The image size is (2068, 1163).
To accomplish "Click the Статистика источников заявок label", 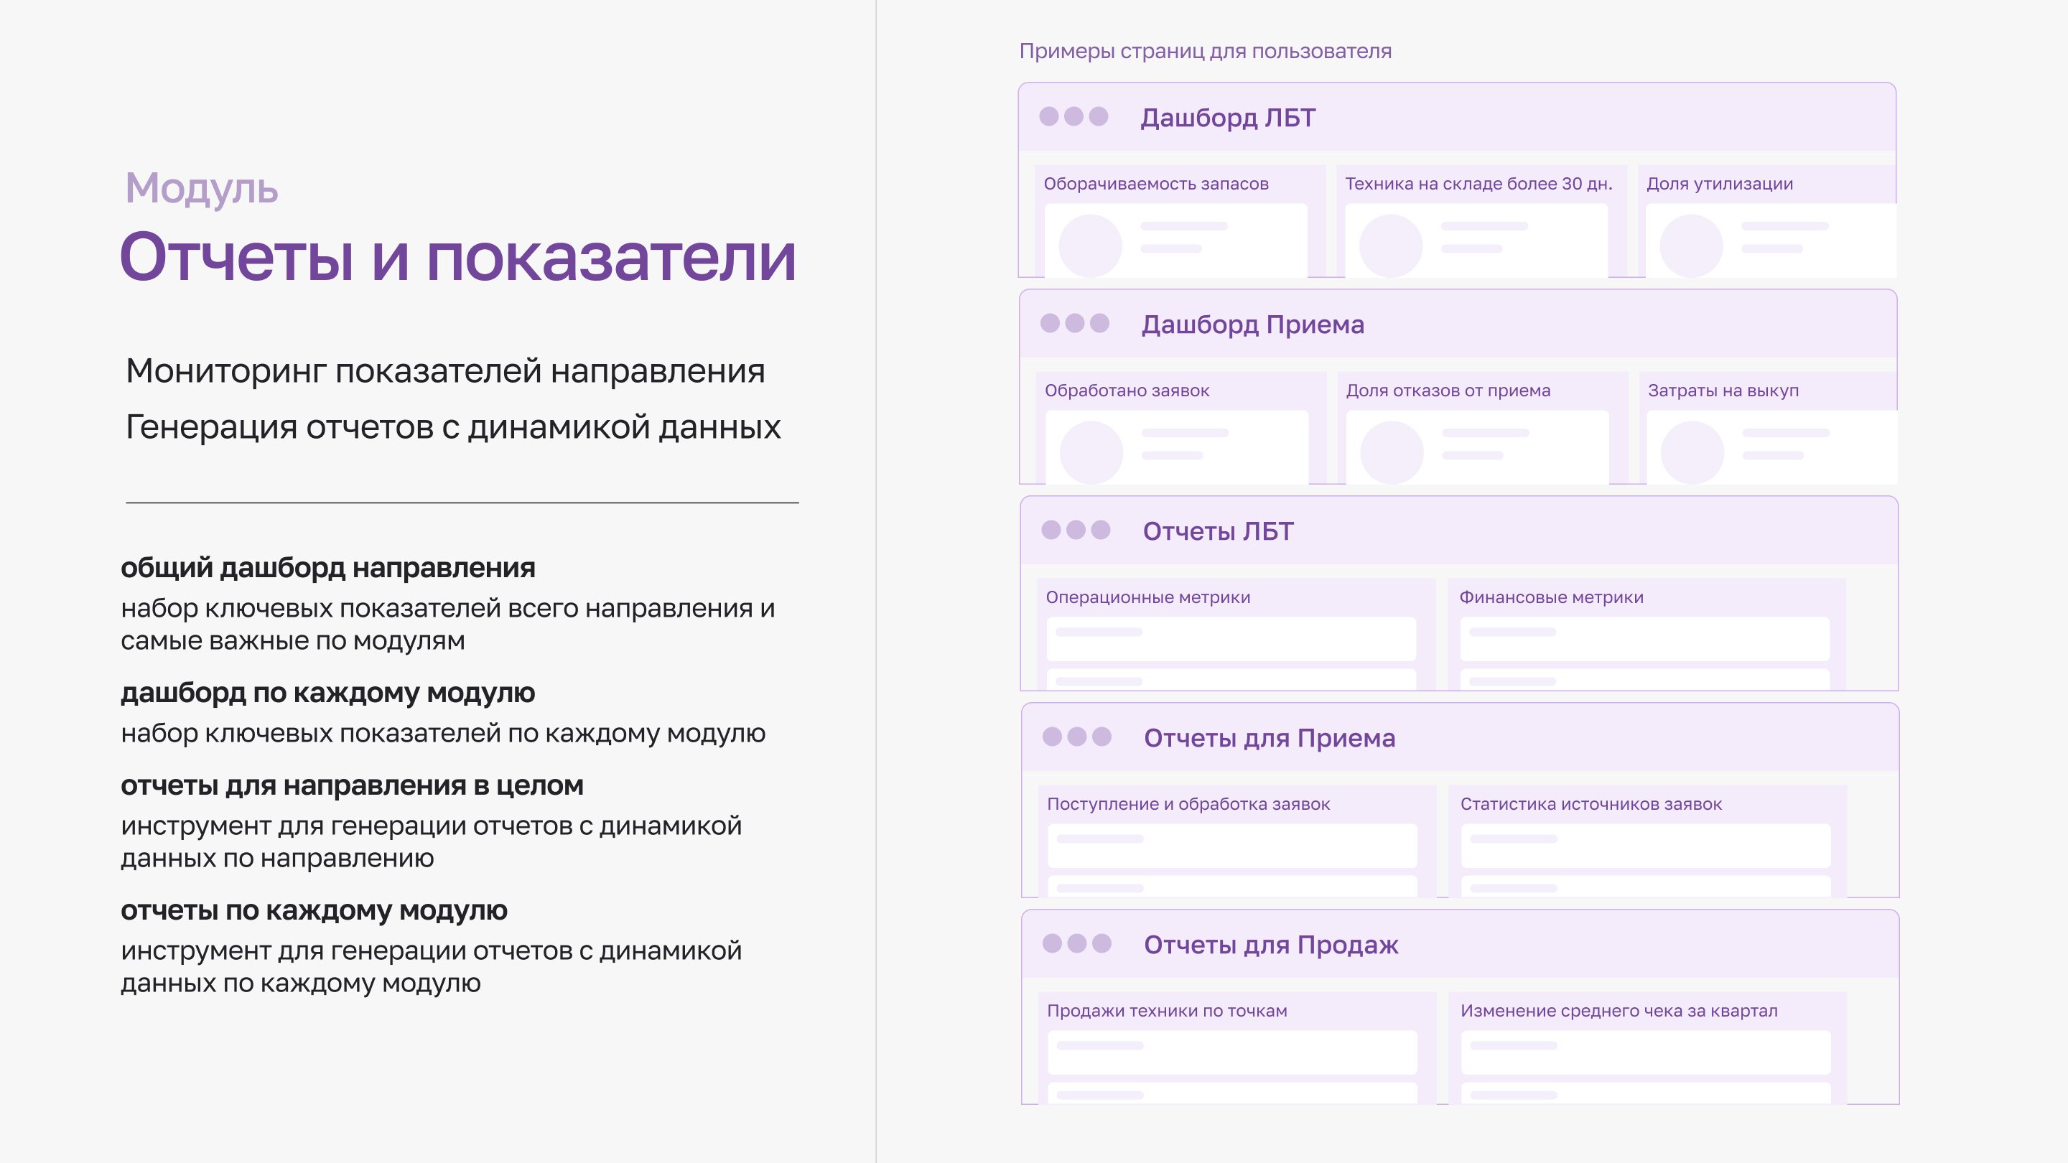I will [x=1590, y=804].
